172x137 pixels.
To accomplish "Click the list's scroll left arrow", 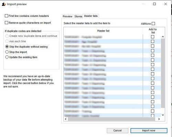I will point(66,119).
